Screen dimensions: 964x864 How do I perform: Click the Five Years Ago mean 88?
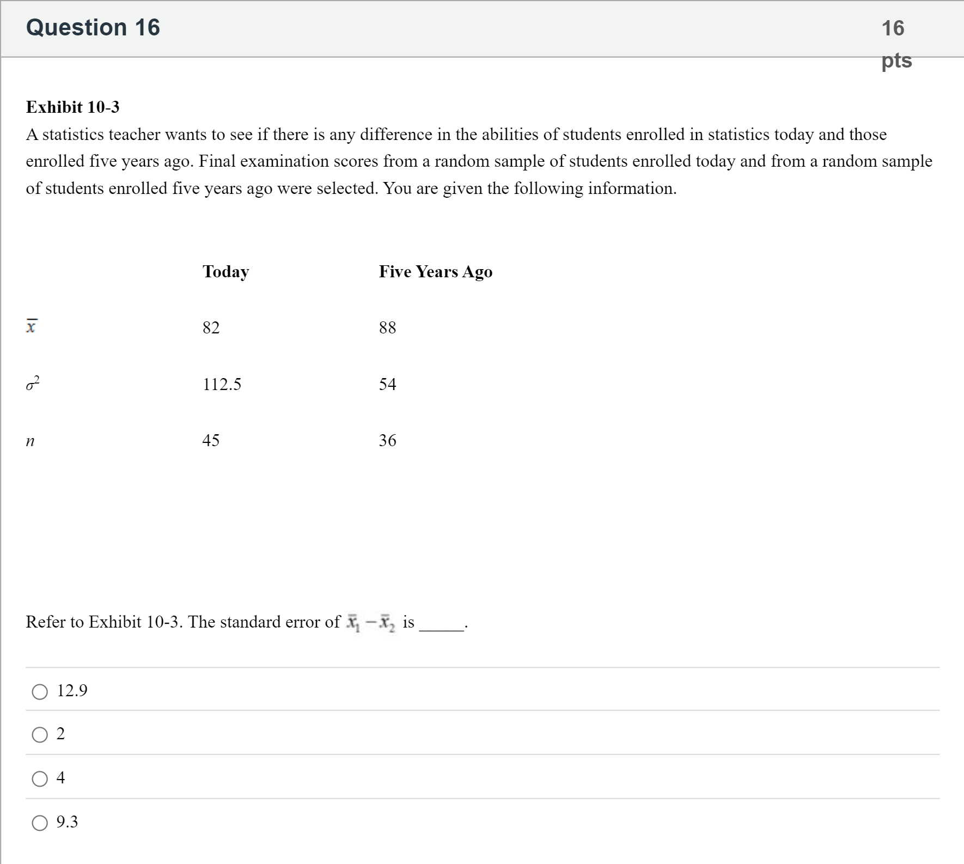(x=387, y=328)
